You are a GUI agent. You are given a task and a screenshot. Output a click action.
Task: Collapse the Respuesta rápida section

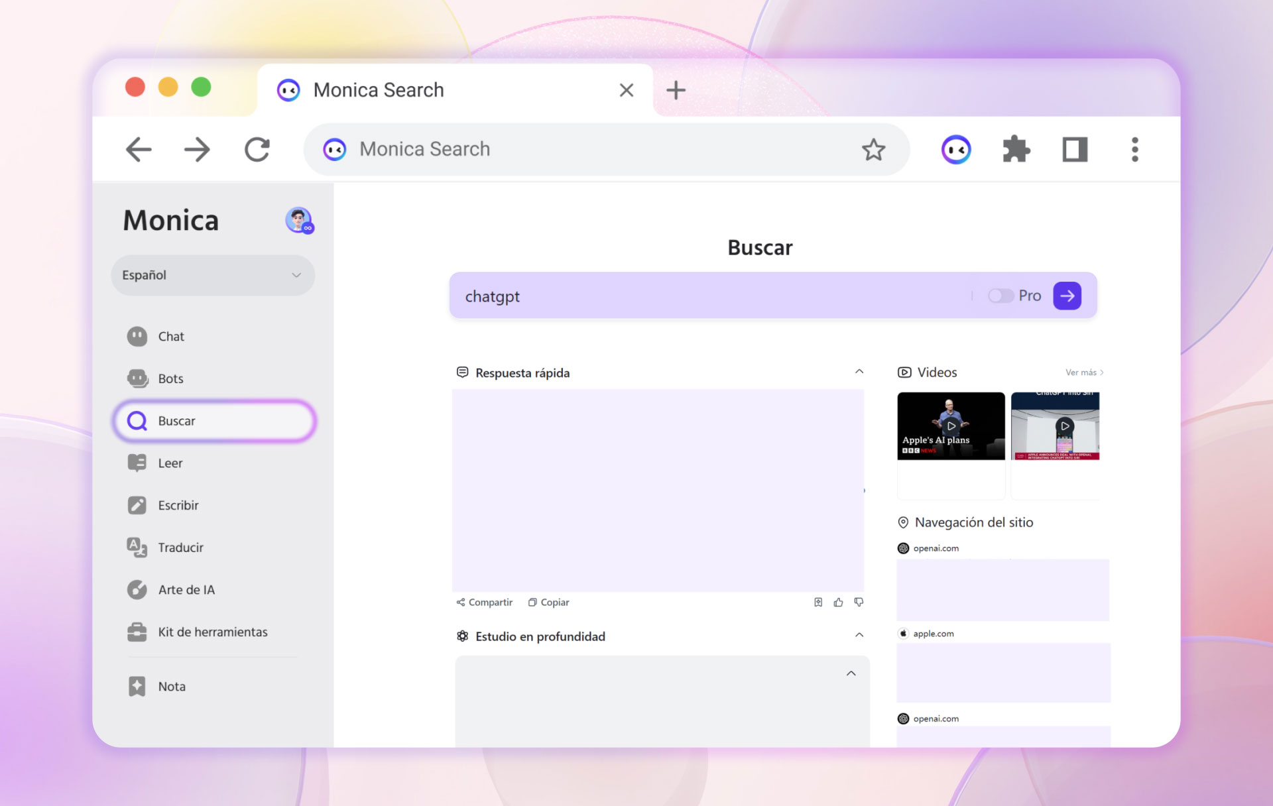point(859,372)
